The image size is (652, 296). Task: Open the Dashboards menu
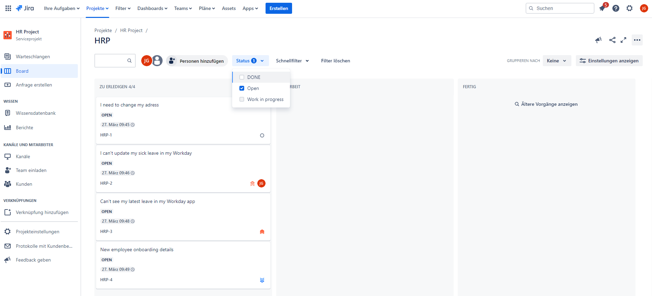pos(152,8)
